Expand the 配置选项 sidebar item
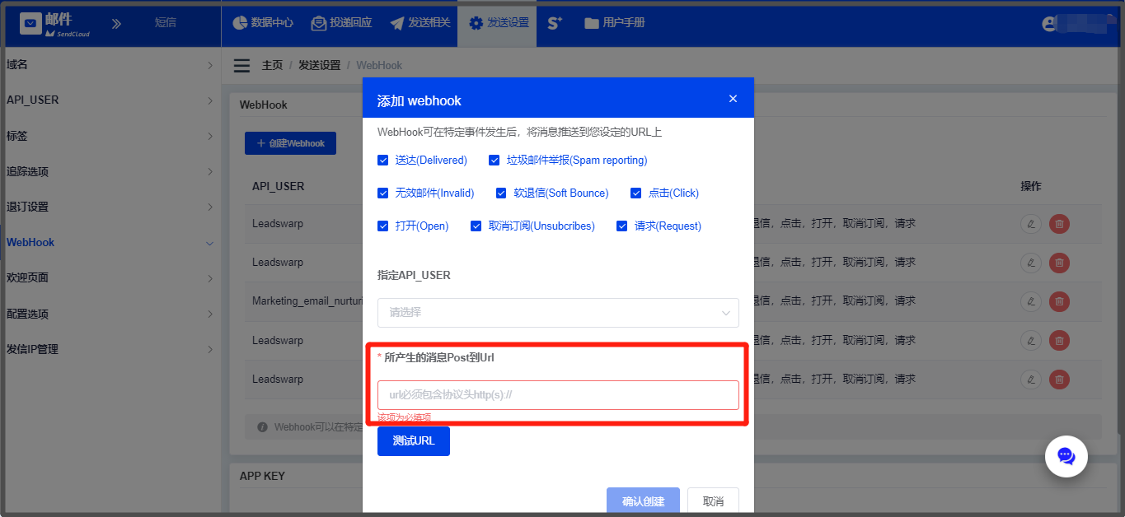 pyautogui.click(x=110, y=314)
